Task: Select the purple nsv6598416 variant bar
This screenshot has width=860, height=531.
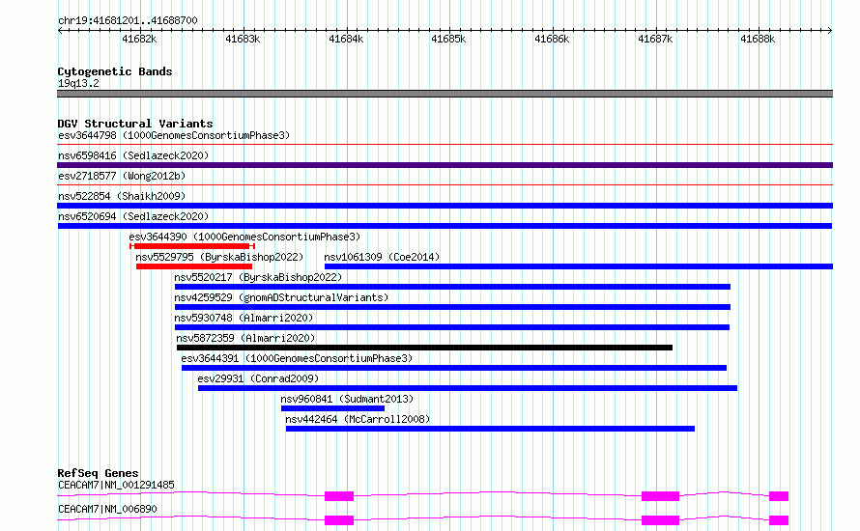Action: [444, 165]
